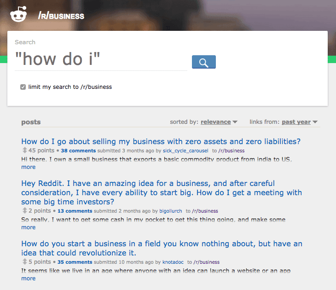
Task: Expand the first post's text with more
Action: tap(28, 167)
